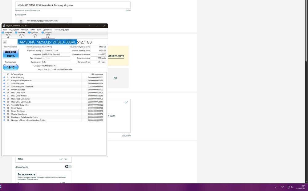The height and width of the screenshot is (191, 308).
Task: Open volume speaker icon in system tray
Action: [x=292, y=187]
